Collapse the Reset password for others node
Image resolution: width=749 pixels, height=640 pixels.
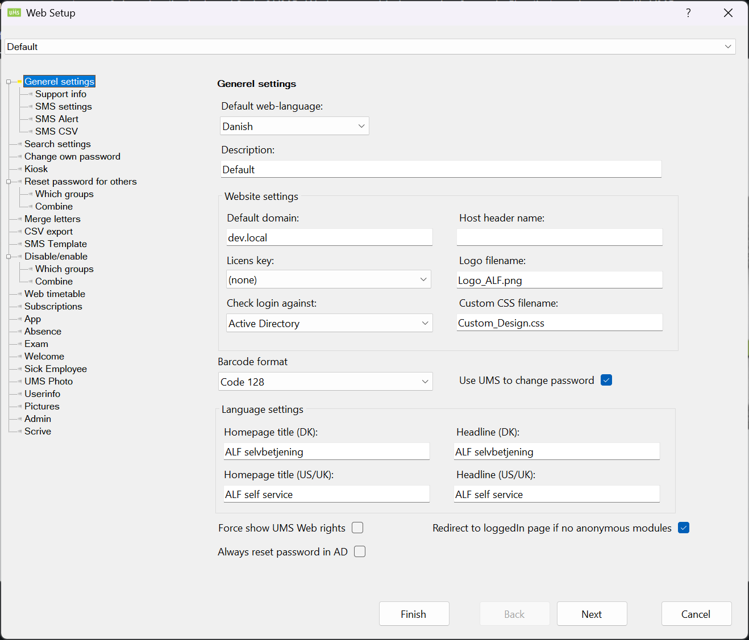pos(9,182)
